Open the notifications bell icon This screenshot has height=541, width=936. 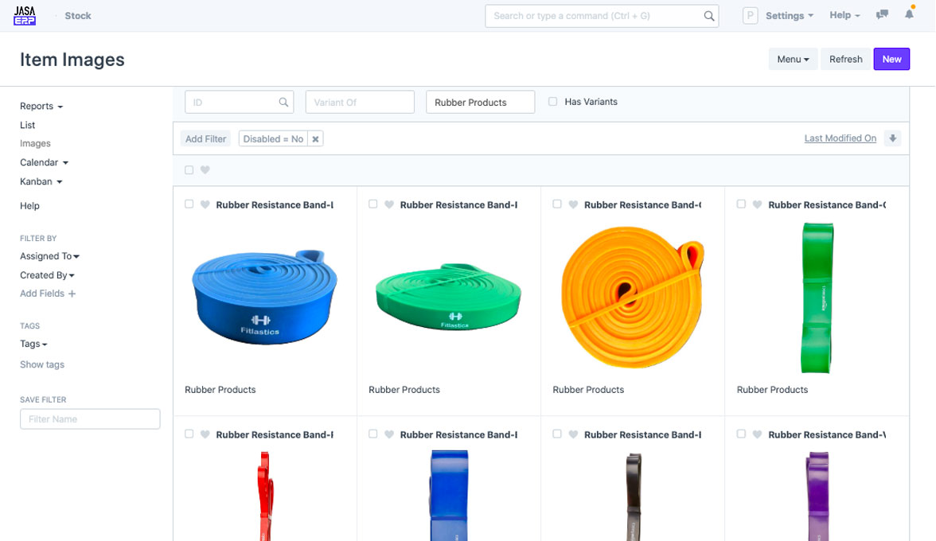pos(909,15)
